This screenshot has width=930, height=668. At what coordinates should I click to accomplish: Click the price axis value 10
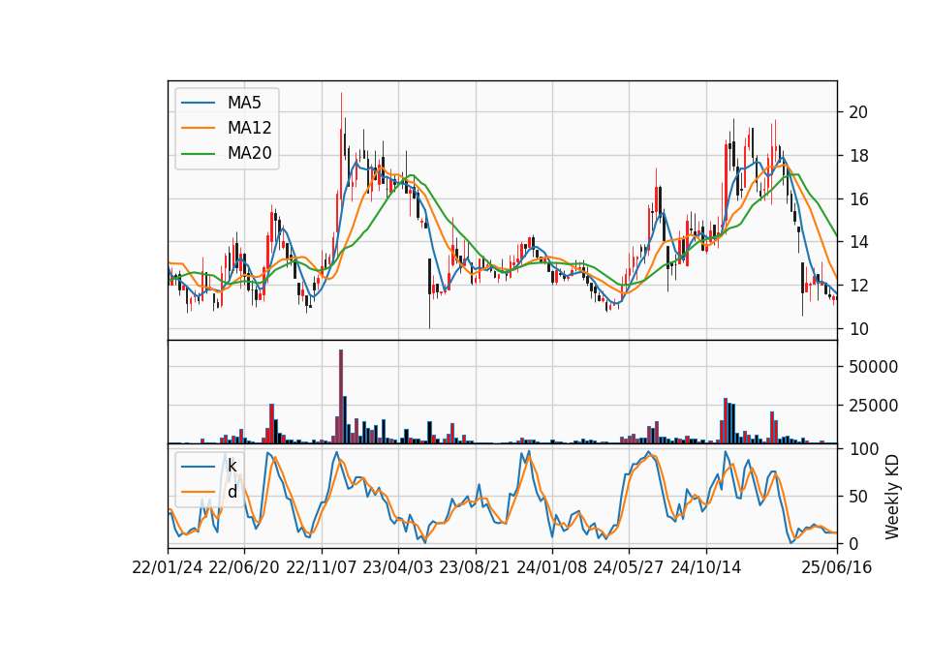pos(857,329)
